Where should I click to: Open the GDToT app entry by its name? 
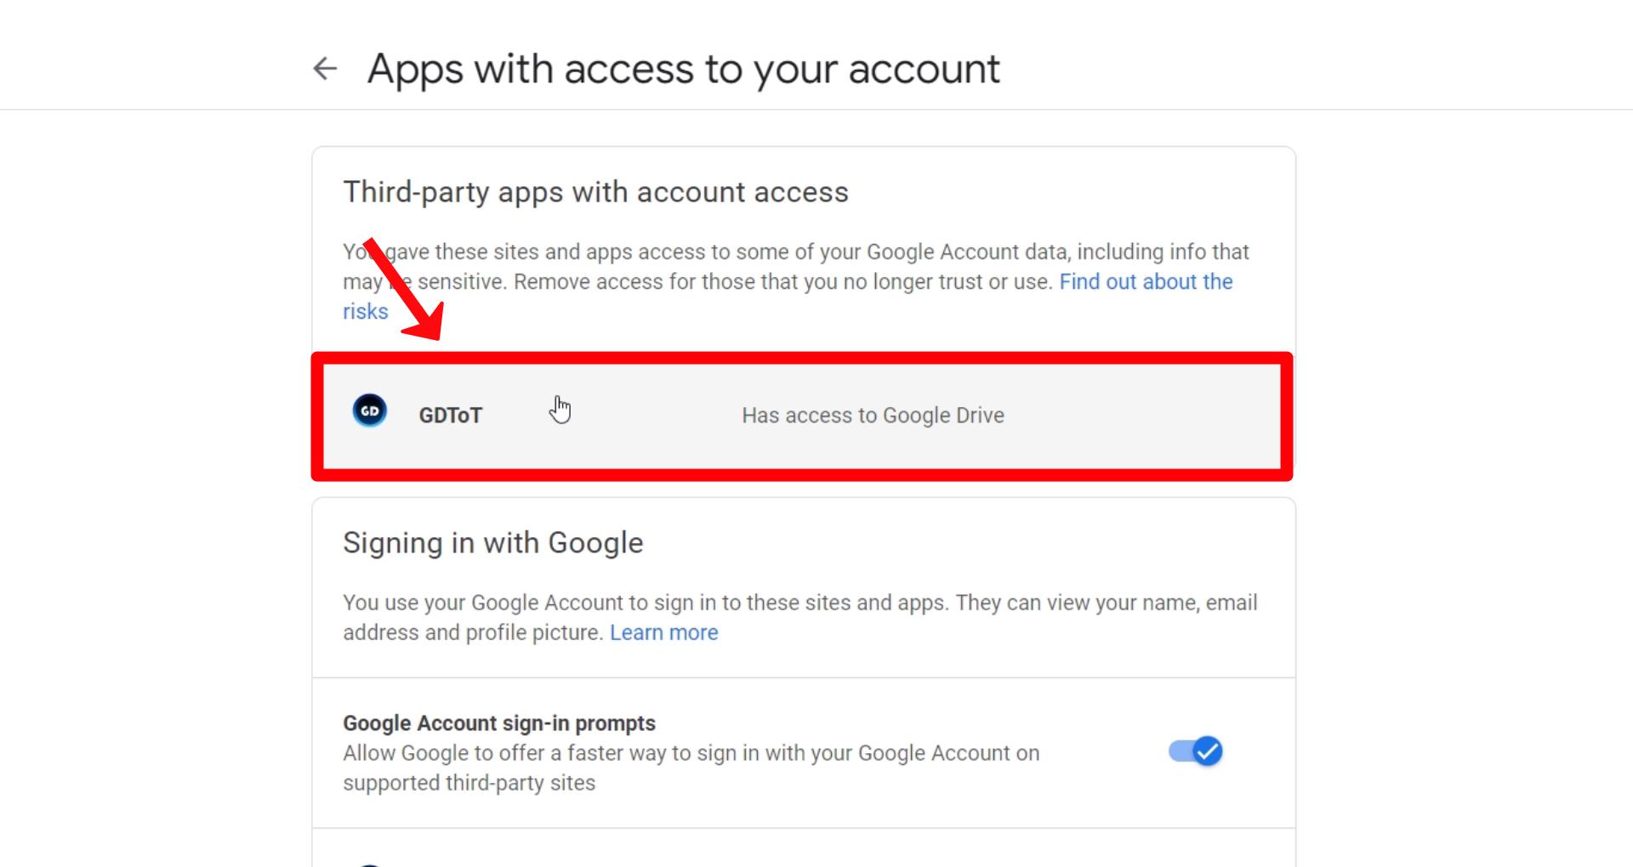point(450,416)
